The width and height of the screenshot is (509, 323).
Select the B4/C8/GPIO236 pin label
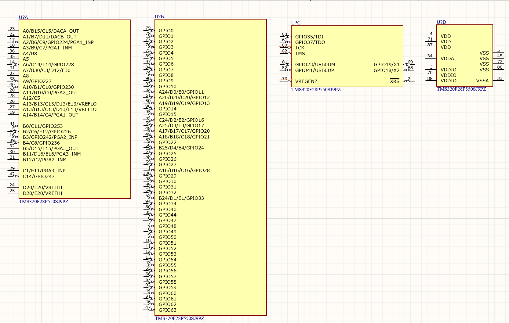[x=41, y=143]
